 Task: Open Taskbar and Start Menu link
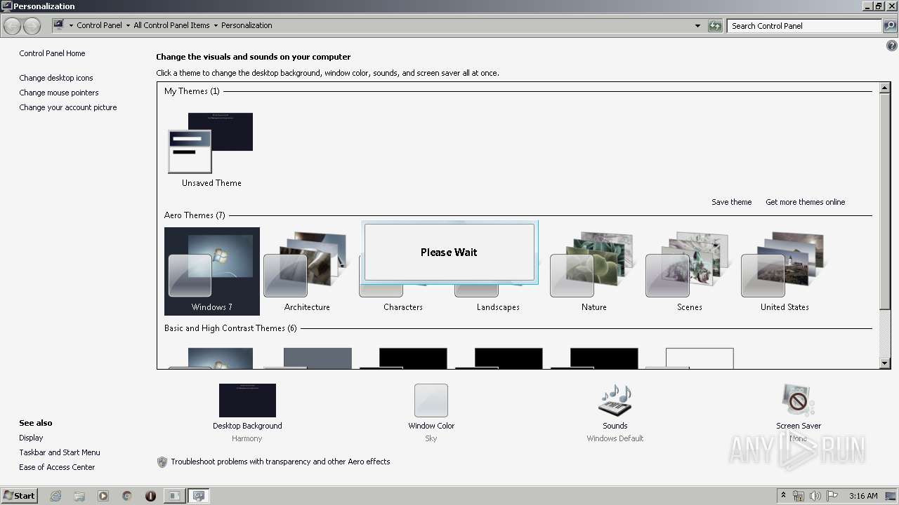[x=60, y=452]
